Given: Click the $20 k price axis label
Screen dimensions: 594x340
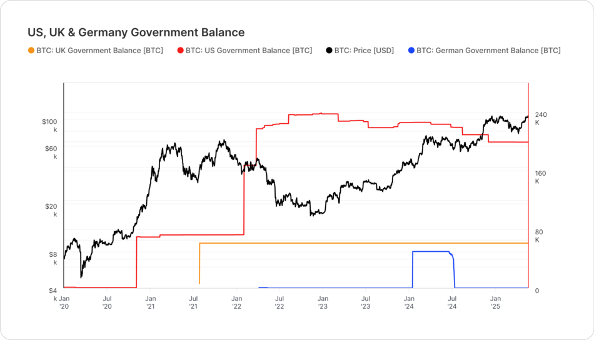Looking at the screenshot, I should 51,210.
